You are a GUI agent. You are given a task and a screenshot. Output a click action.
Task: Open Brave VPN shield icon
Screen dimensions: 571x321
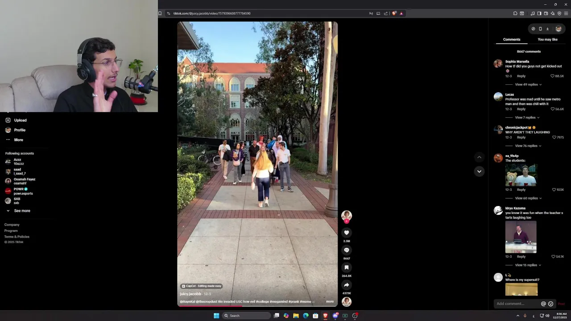[559, 13]
